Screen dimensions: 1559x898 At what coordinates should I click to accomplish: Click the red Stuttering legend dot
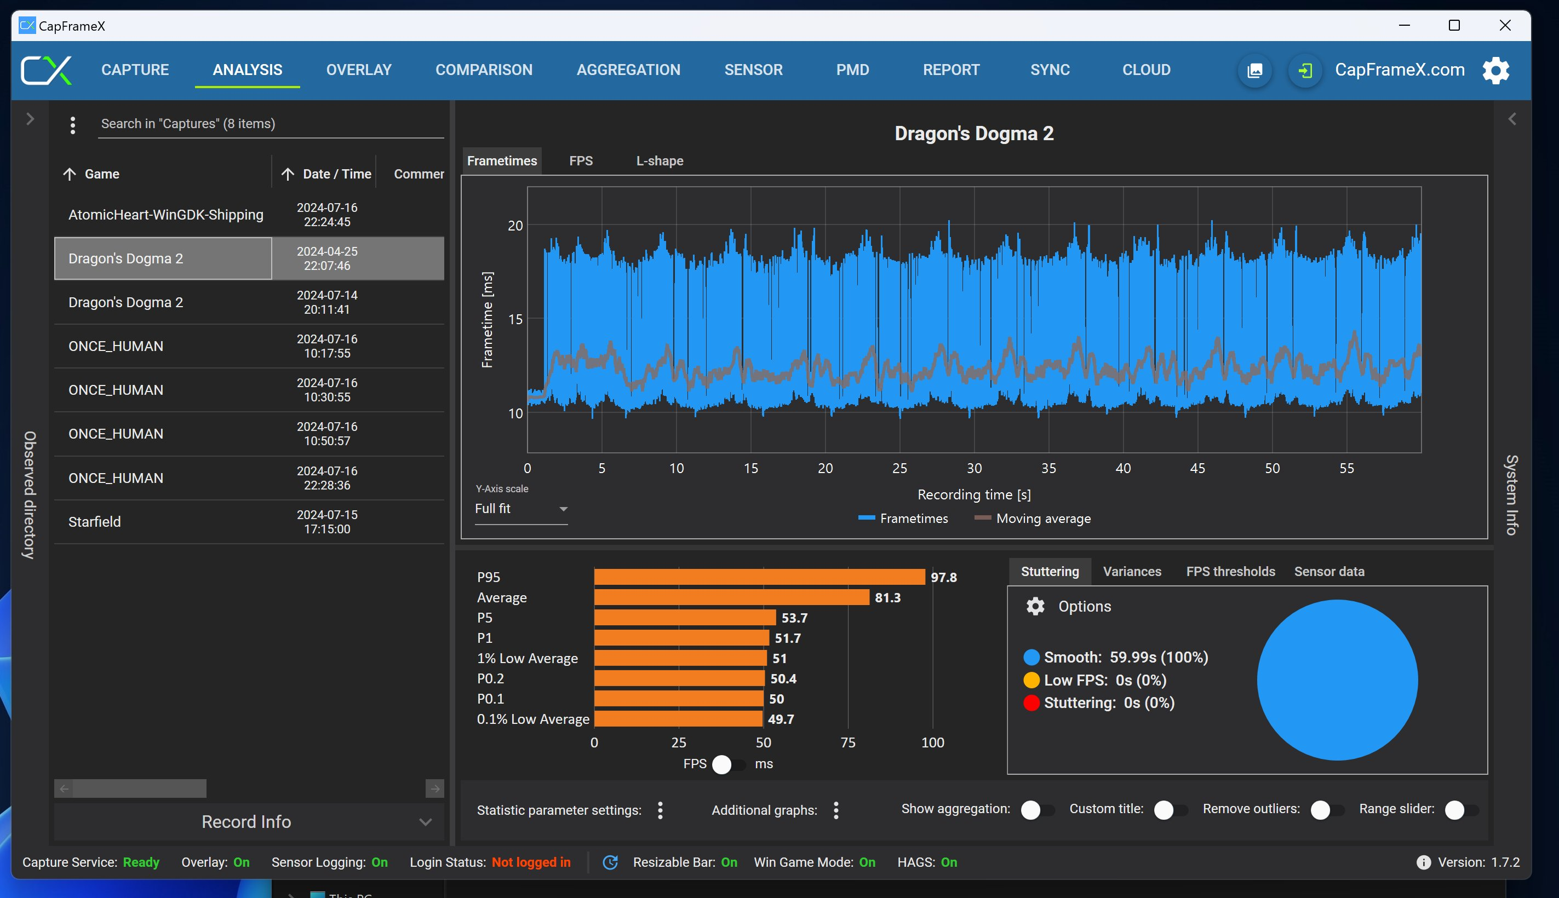point(1031,703)
